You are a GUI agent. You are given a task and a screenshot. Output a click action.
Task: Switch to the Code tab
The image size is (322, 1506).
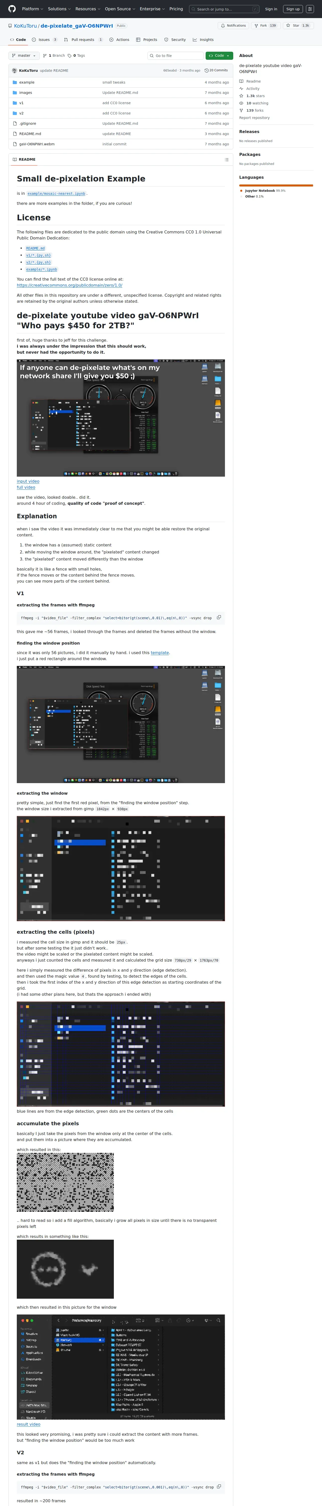pos(18,40)
